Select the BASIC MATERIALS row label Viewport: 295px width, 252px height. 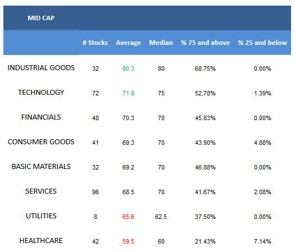tap(41, 167)
